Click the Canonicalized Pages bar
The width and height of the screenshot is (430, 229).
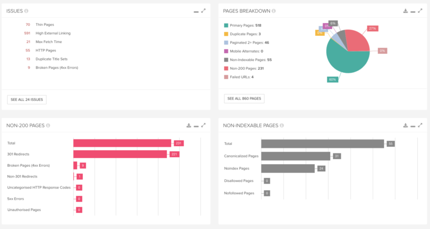[x=296, y=156]
